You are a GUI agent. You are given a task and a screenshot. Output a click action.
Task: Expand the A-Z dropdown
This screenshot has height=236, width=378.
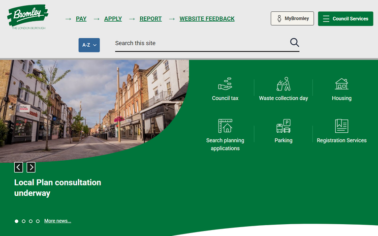[x=89, y=45]
